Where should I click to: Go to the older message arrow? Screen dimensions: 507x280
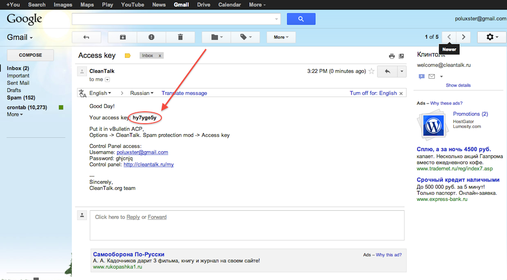(x=463, y=37)
